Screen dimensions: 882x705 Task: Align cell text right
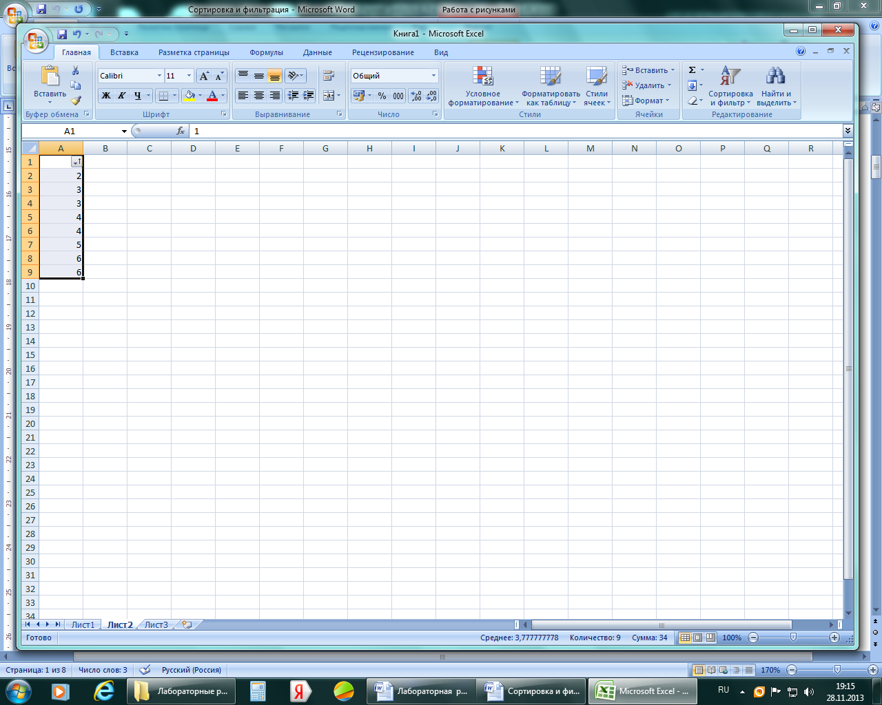click(x=274, y=96)
